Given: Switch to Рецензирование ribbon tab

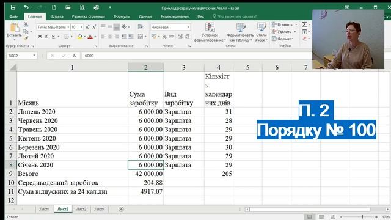Looking at the screenshot, I should tap(175, 16).
